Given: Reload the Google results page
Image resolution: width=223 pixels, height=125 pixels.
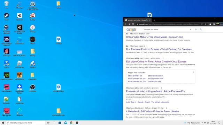Looking at the screenshot, I should tap(133, 24).
